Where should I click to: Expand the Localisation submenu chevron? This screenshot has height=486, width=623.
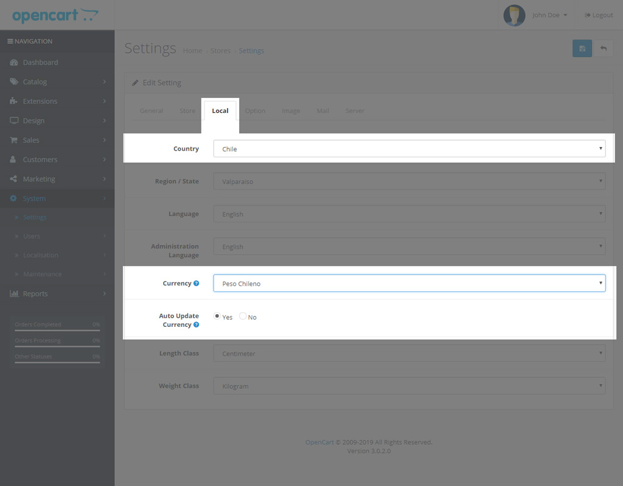pos(105,255)
